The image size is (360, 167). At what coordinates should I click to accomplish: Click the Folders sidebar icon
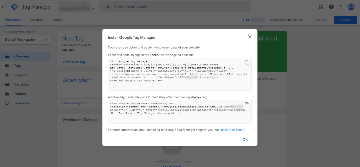pos(7,94)
